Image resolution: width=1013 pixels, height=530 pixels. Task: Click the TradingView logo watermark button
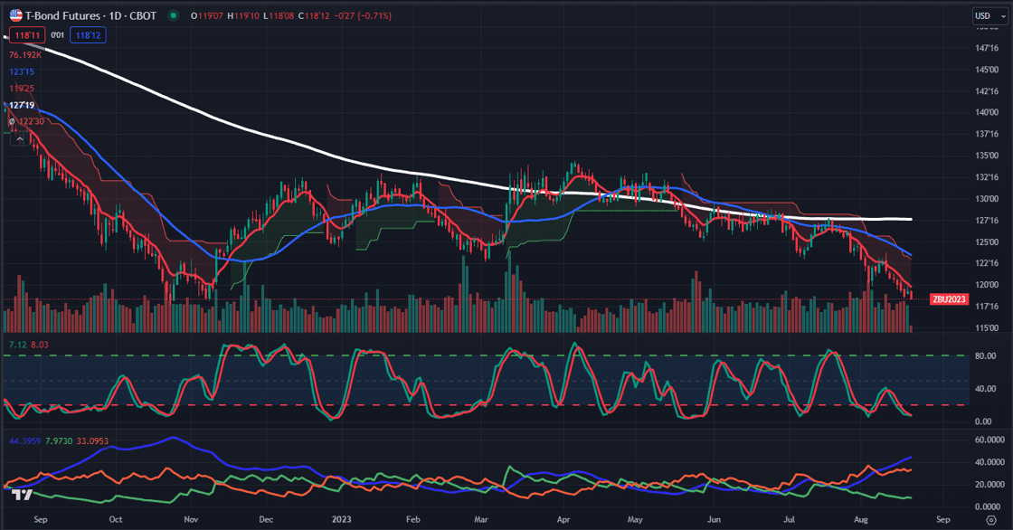[x=22, y=495]
